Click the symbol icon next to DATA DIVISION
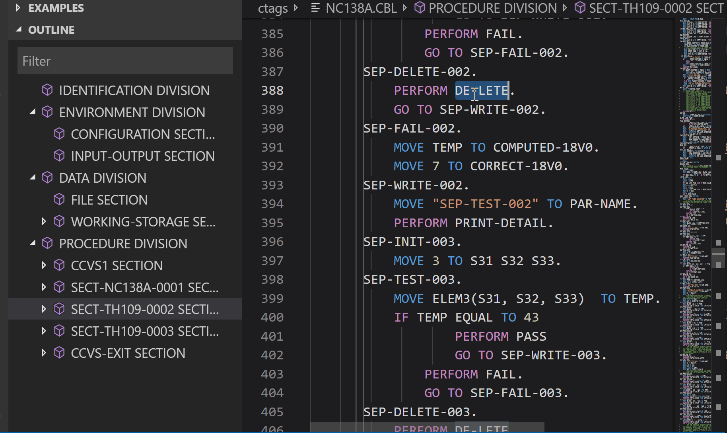 click(47, 177)
